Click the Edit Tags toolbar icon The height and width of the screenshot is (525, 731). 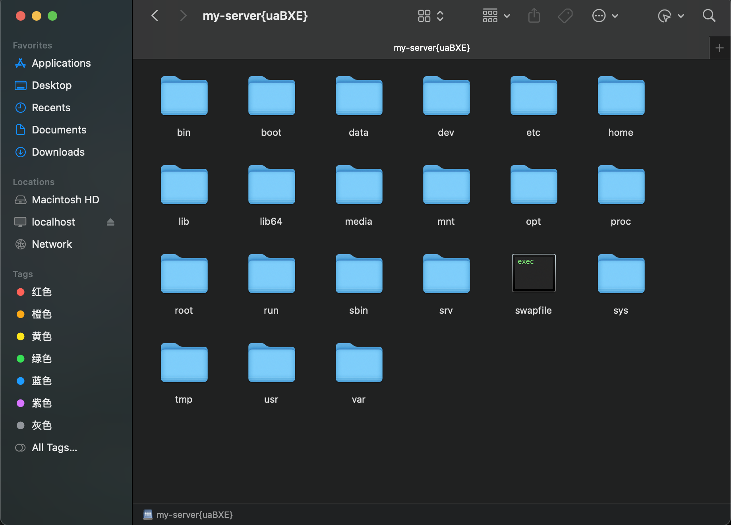click(x=565, y=16)
